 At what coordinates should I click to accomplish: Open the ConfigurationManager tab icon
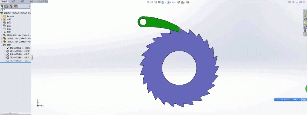11,6
